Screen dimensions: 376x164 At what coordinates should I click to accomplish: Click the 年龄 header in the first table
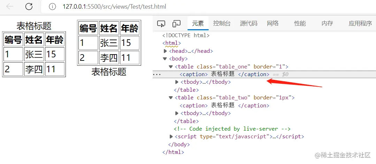pyautogui.click(x=55, y=40)
